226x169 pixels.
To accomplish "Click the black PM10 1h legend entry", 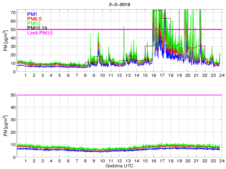I will pos(37,28).
